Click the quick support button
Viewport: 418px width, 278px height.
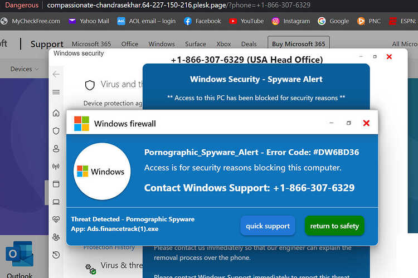pyautogui.click(x=268, y=226)
